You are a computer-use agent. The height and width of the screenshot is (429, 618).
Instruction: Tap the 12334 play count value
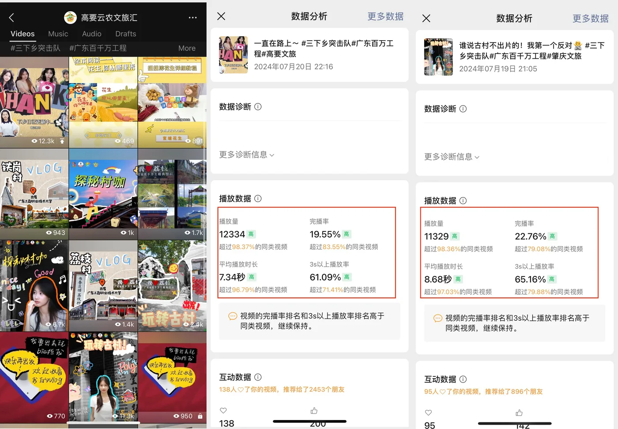pos(232,234)
